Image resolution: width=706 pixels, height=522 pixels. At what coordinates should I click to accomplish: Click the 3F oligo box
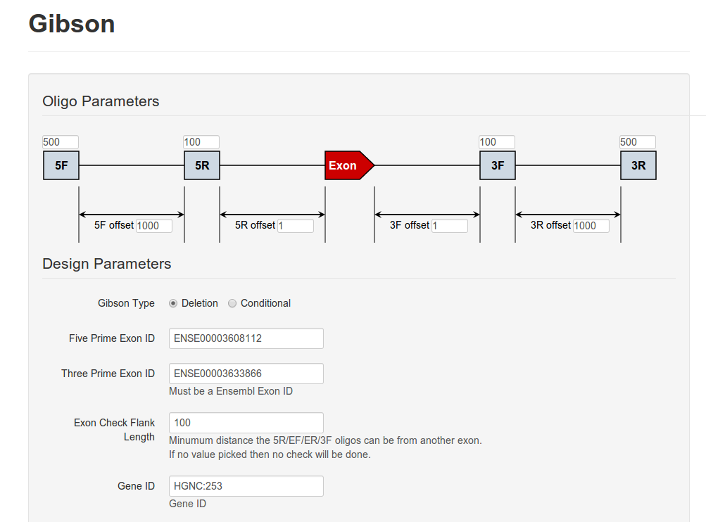click(x=498, y=165)
